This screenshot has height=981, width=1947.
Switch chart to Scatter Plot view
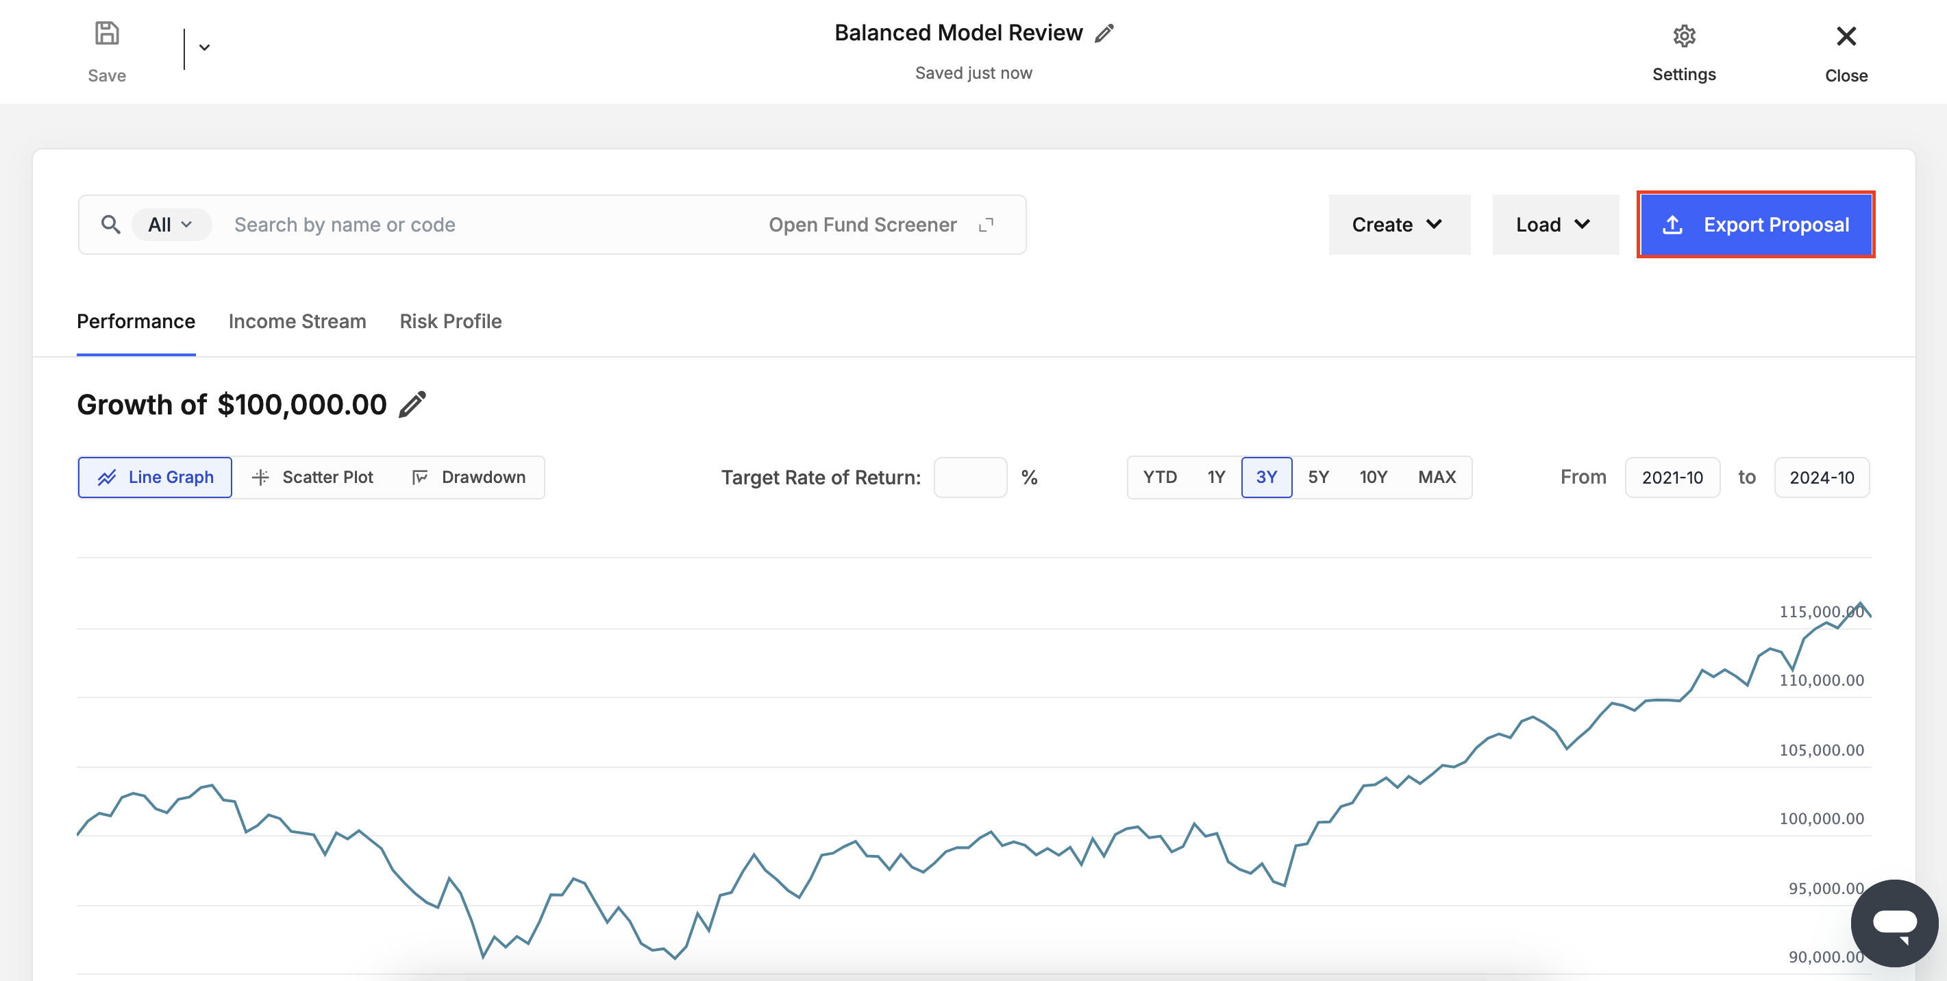(312, 477)
